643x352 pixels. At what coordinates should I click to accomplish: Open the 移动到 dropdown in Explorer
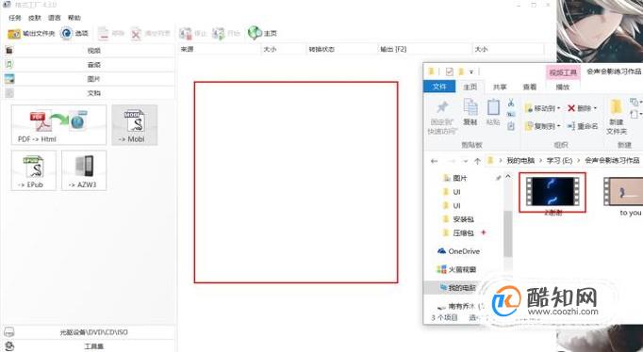click(542, 108)
